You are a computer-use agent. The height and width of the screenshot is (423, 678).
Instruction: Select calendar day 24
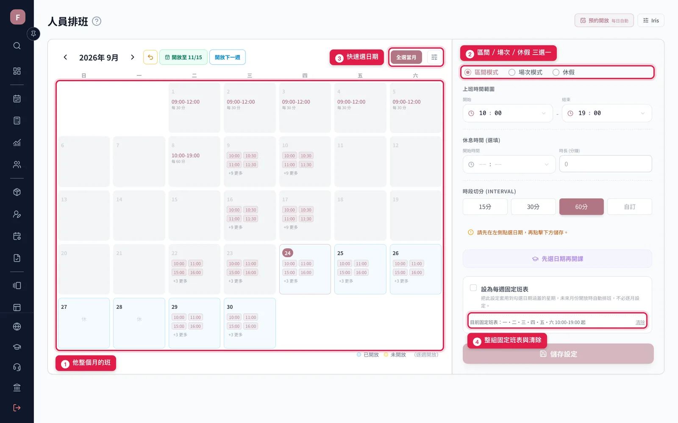coord(305,269)
